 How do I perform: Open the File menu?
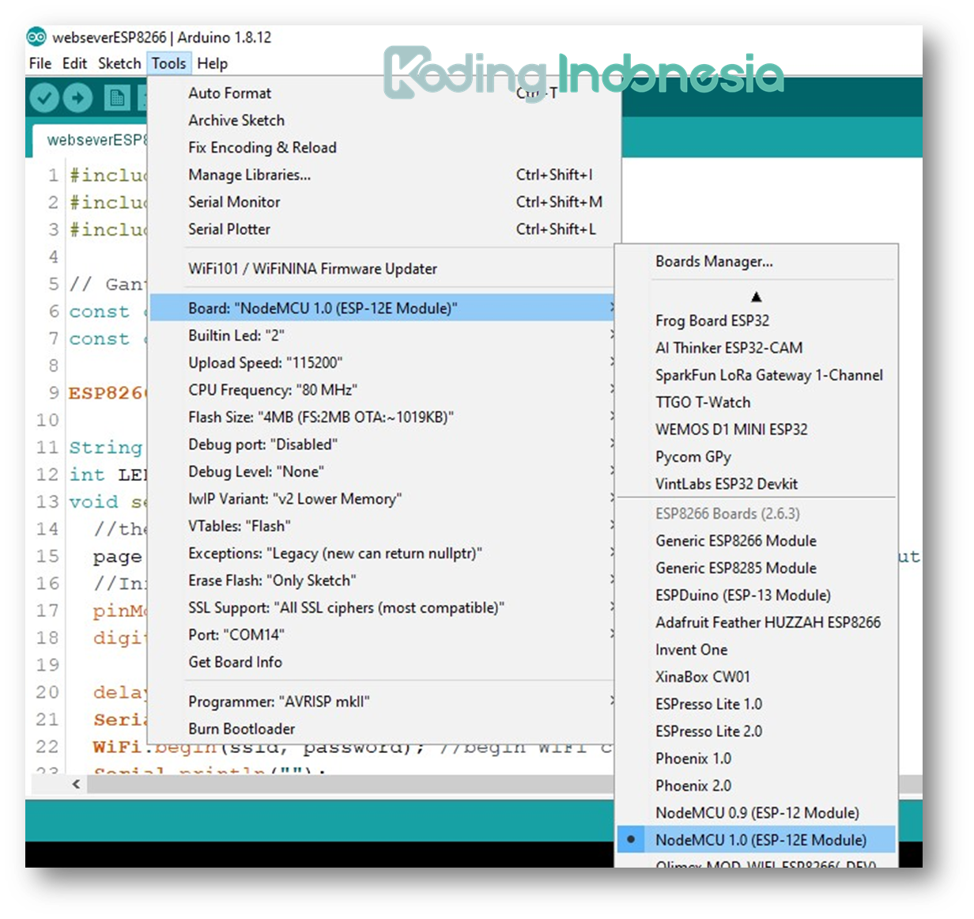40,63
